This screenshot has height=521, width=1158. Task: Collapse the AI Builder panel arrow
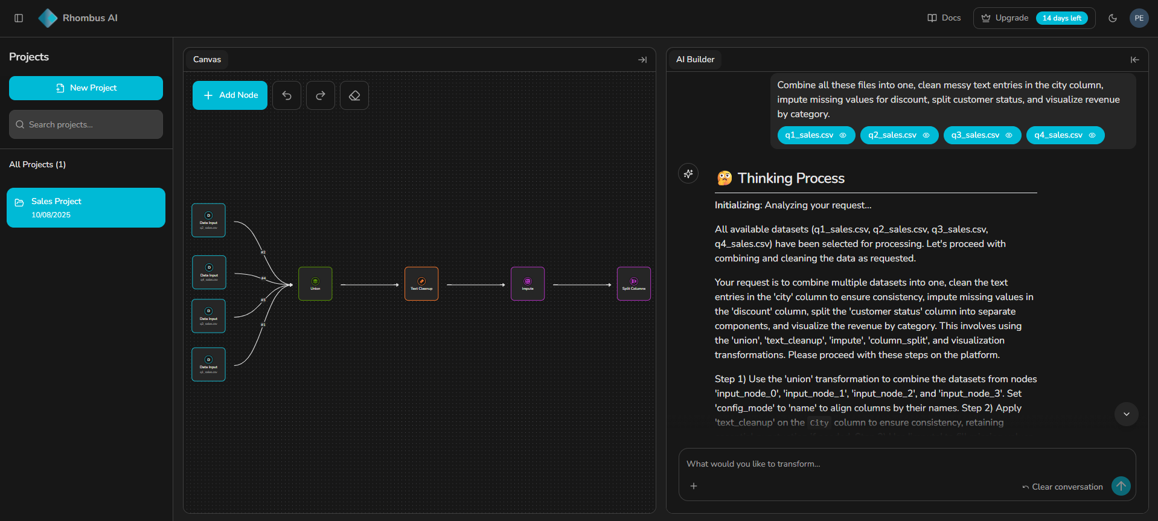tap(1135, 60)
